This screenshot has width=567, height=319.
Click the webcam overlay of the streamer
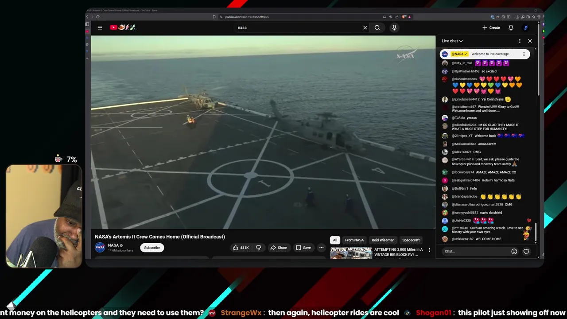(44, 216)
